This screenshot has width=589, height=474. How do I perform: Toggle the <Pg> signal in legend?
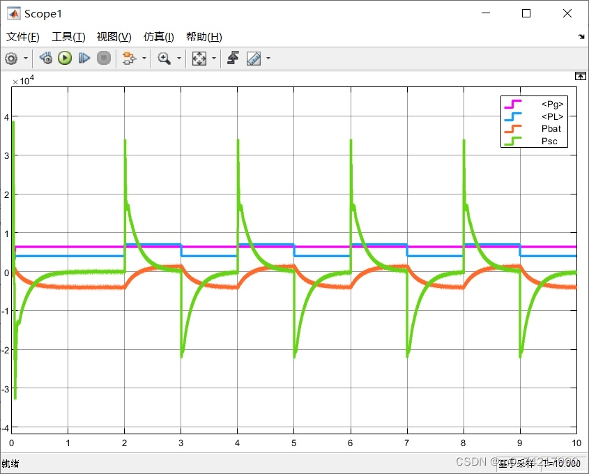tap(552, 105)
